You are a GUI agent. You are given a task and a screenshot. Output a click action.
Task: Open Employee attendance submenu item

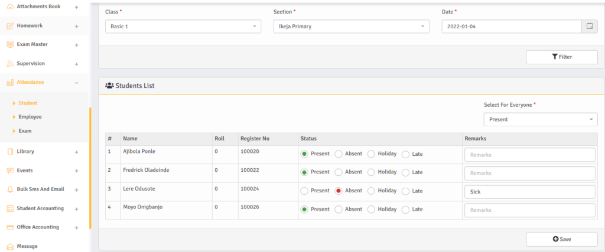tap(30, 117)
